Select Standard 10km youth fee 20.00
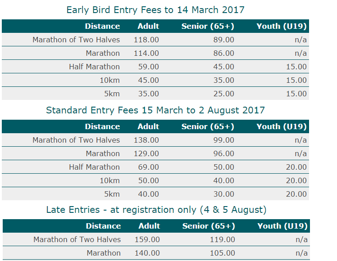Image resolution: width=337 pixels, height=261 pixels. pos(296,181)
